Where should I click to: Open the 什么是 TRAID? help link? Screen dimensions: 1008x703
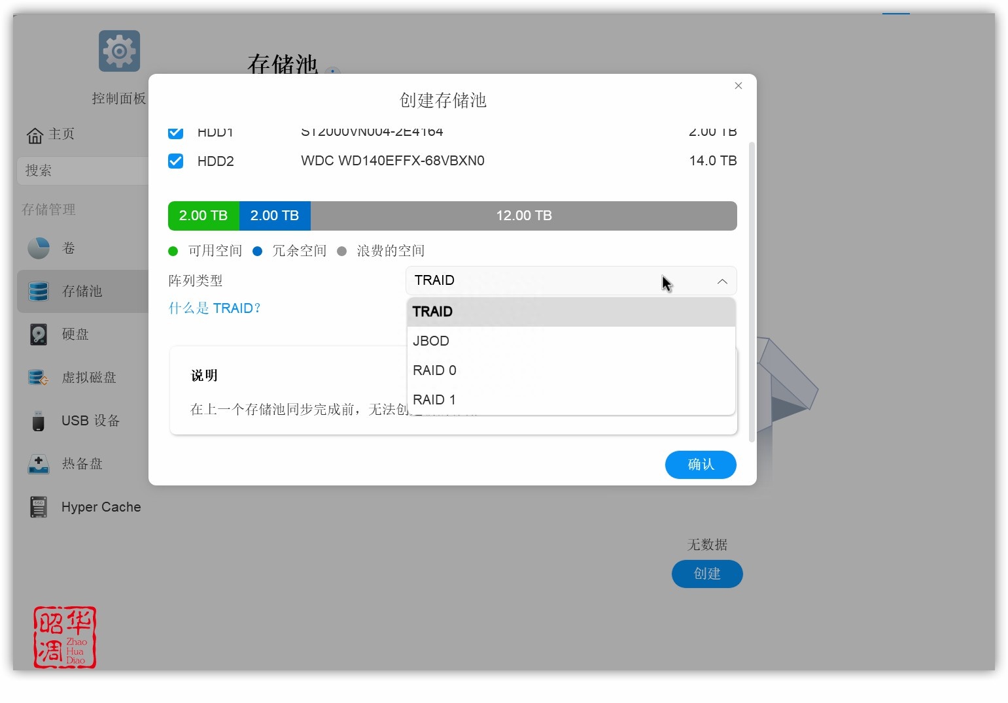click(x=215, y=308)
